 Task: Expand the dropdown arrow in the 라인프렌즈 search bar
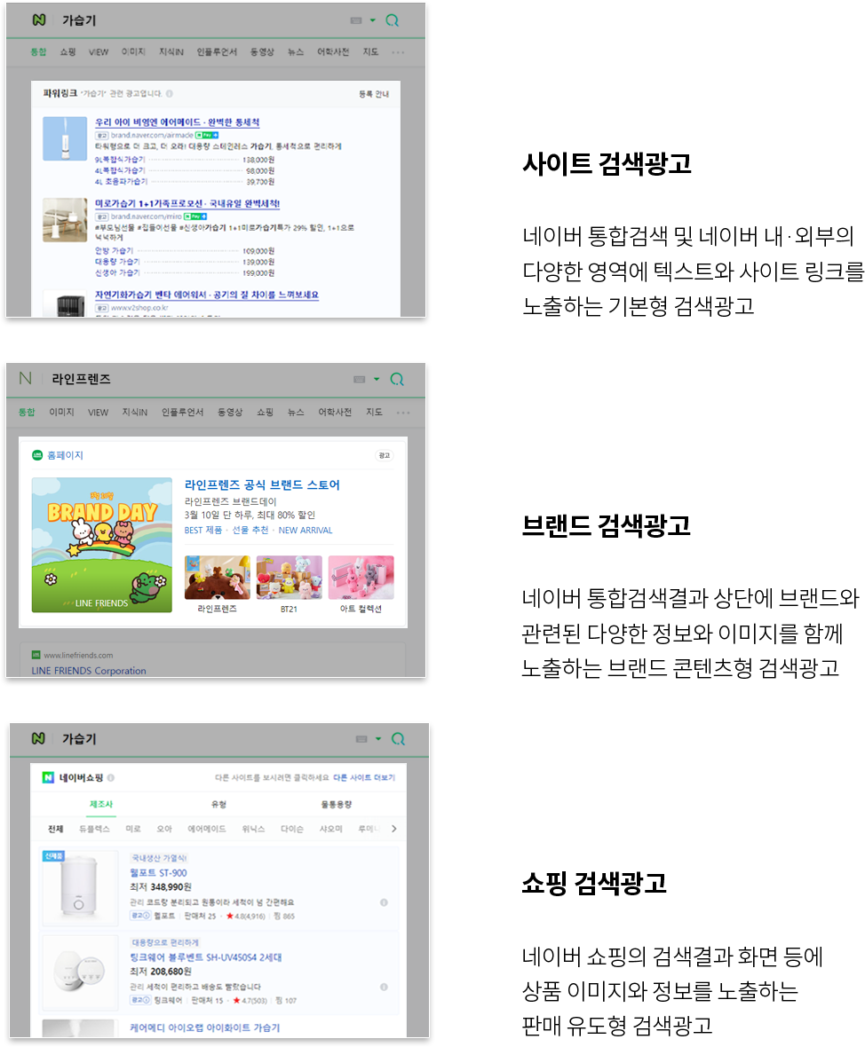[377, 379]
